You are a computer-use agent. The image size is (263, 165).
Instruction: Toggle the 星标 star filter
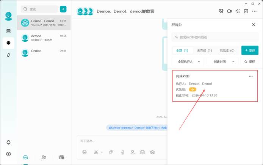250,61
